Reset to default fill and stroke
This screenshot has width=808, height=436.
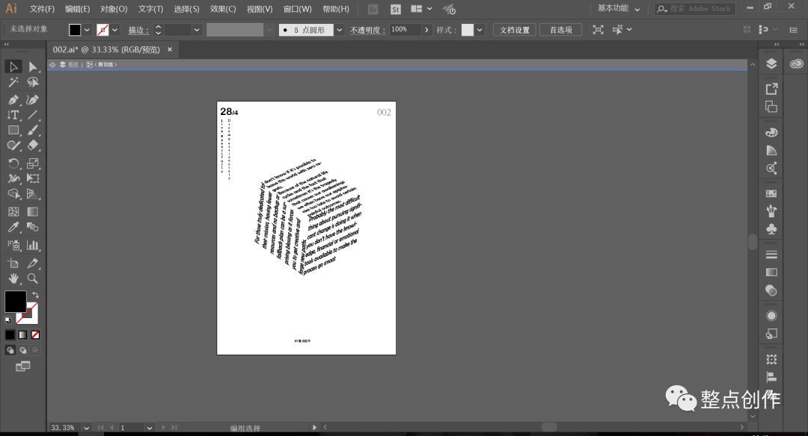point(7,320)
